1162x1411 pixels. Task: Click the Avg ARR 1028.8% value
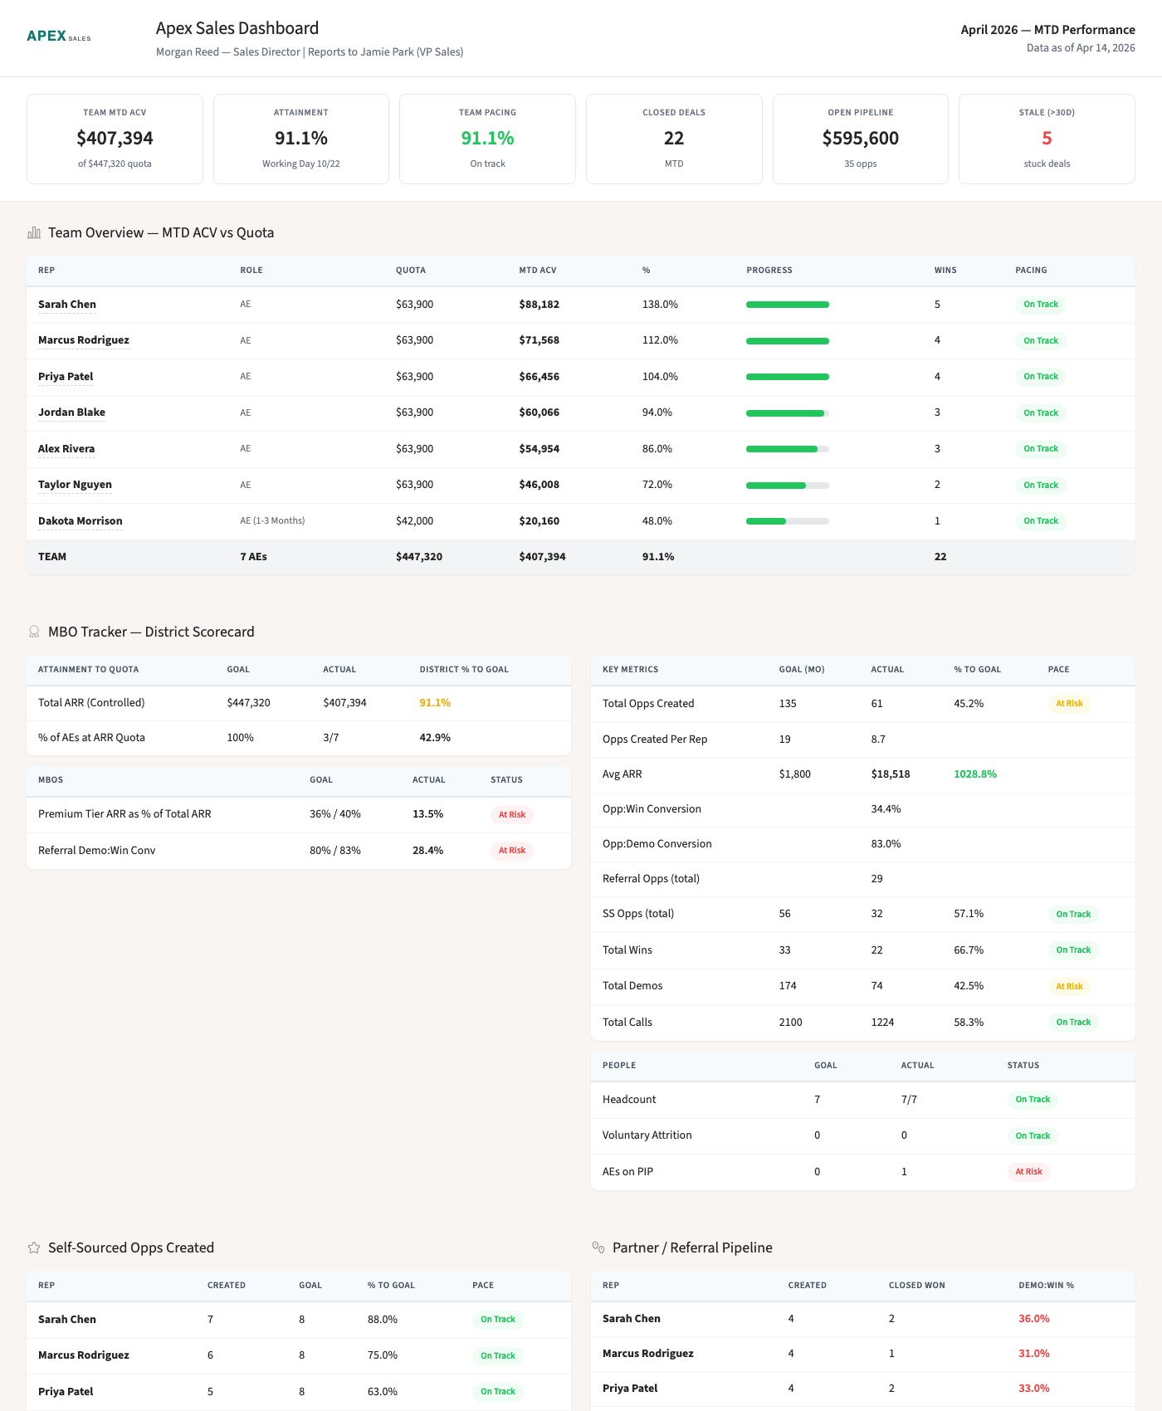coord(975,774)
